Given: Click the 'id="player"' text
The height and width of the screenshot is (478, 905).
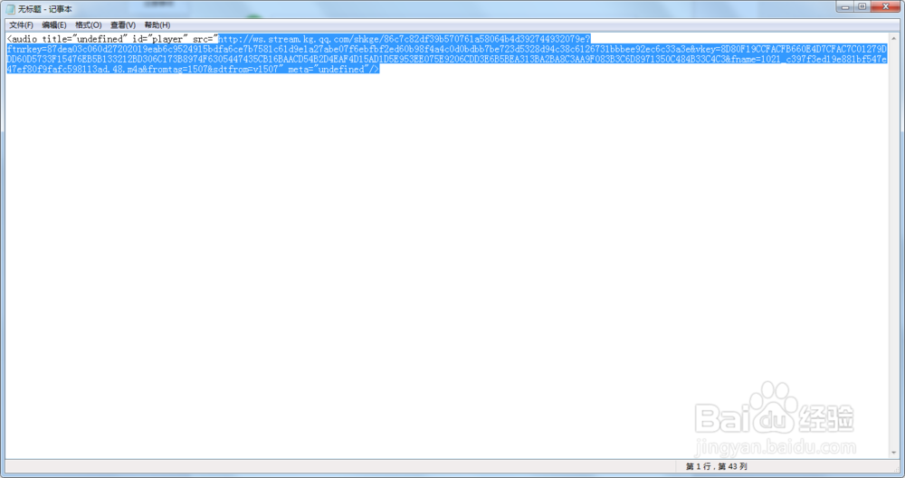Looking at the screenshot, I should 160,39.
